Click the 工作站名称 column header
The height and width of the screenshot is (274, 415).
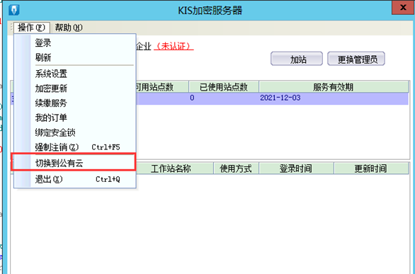175,169
